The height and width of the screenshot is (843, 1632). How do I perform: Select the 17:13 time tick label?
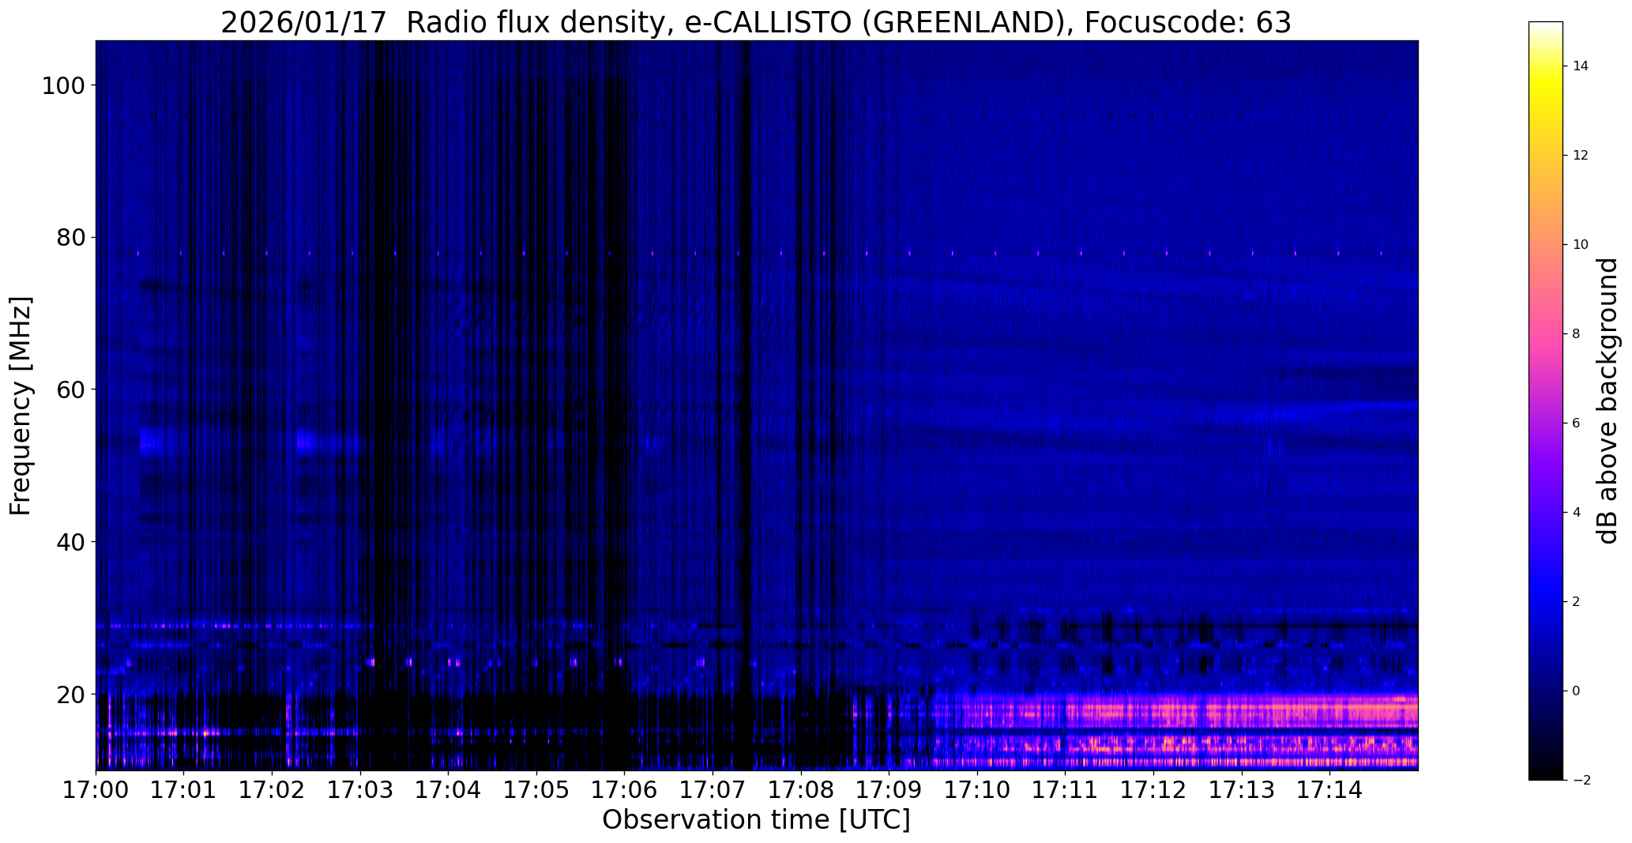1242,788
